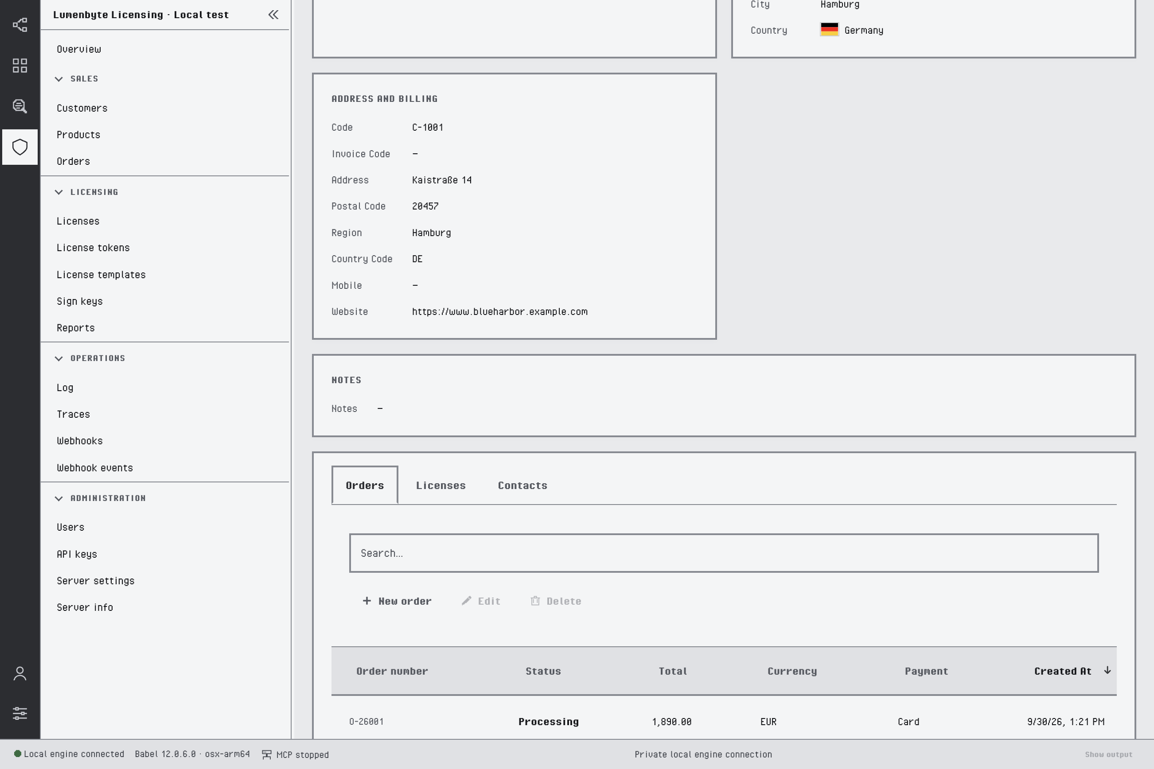Click the trash icon beside Delete
Screen dimensions: 1154x769
coord(535,601)
